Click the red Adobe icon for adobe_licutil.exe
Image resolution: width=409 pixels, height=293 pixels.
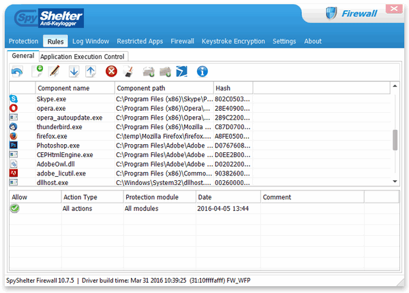(x=14, y=173)
